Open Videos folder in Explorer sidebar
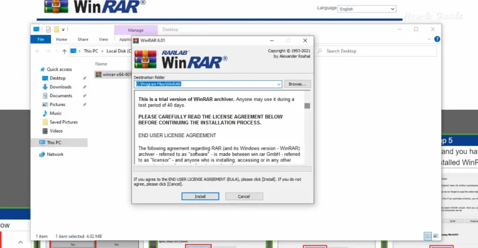 click(56, 131)
